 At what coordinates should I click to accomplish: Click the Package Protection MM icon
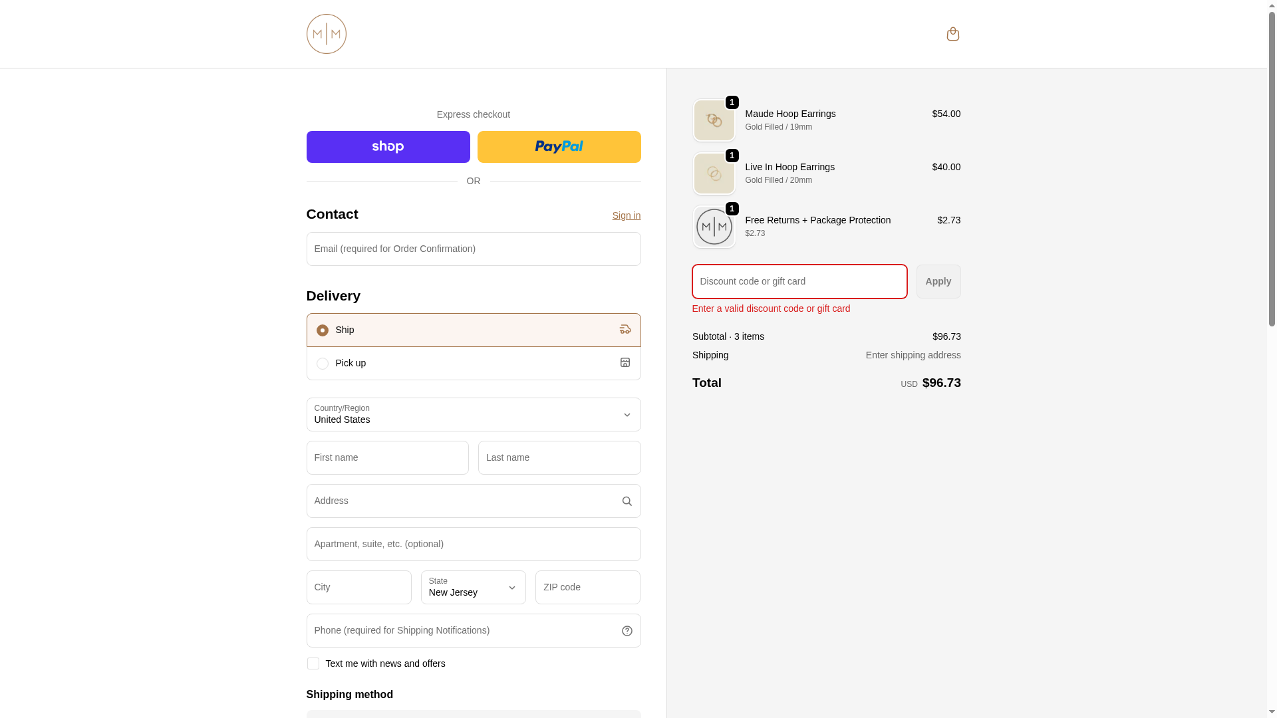[714, 227]
